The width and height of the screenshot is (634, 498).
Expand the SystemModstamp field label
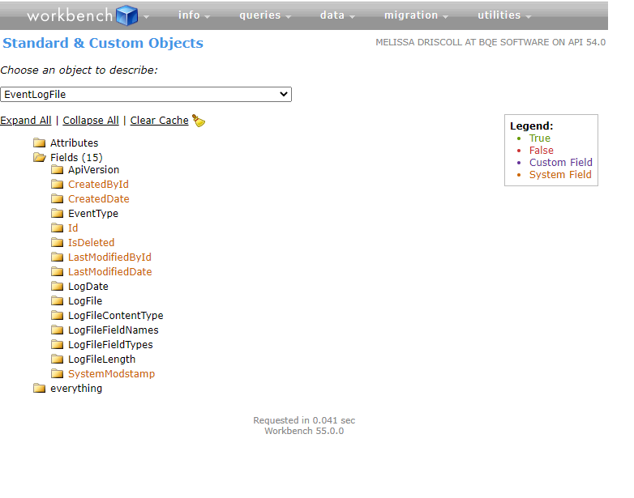pyautogui.click(x=112, y=373)
